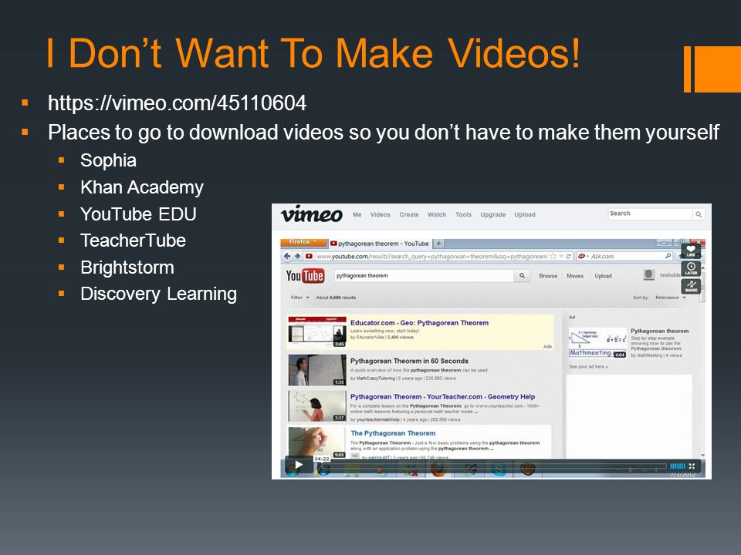This screenshot has height=555, width=741.
Task: Click 'Khan Academy' in the slide list
Action: [x=142, y=187]
